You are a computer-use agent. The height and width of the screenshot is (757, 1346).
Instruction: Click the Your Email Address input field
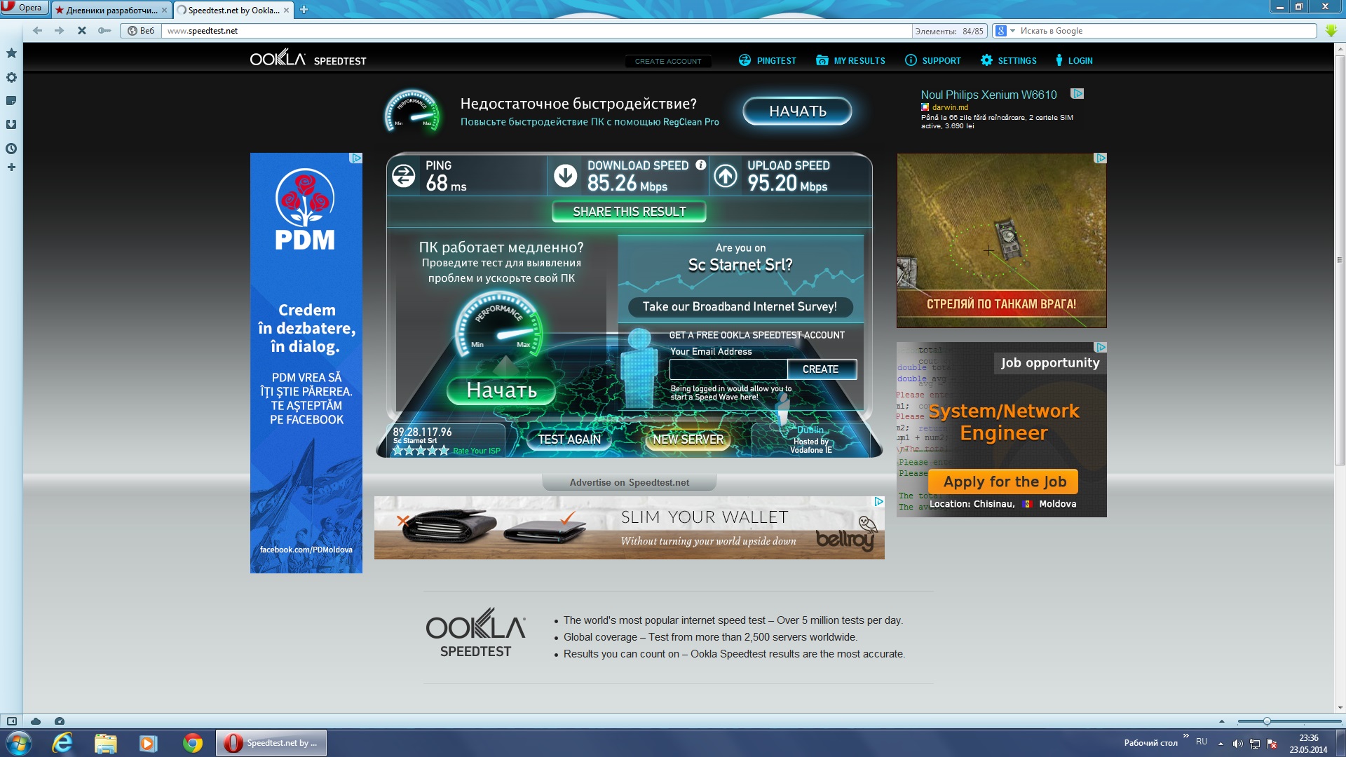(x=727, y=369)
